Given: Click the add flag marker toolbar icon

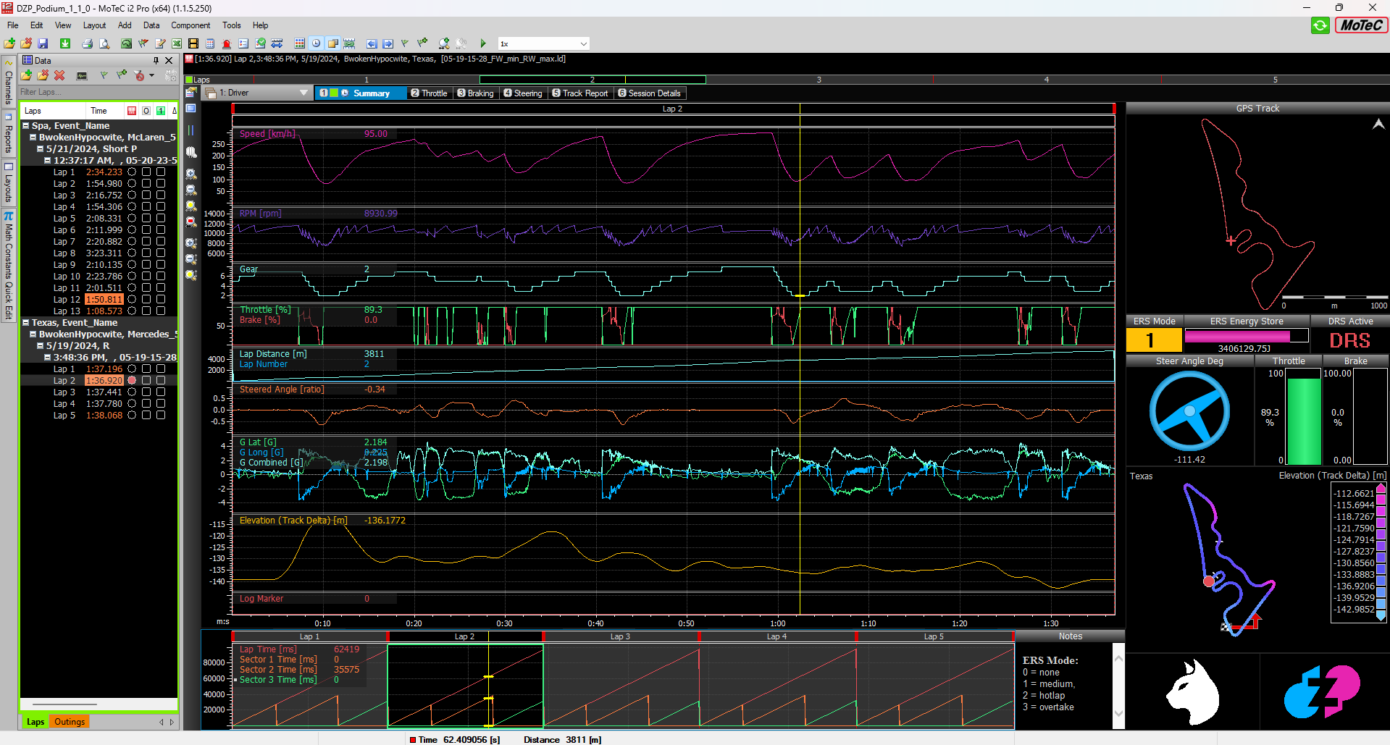Looking at the screenshot, I should (422, 43).
